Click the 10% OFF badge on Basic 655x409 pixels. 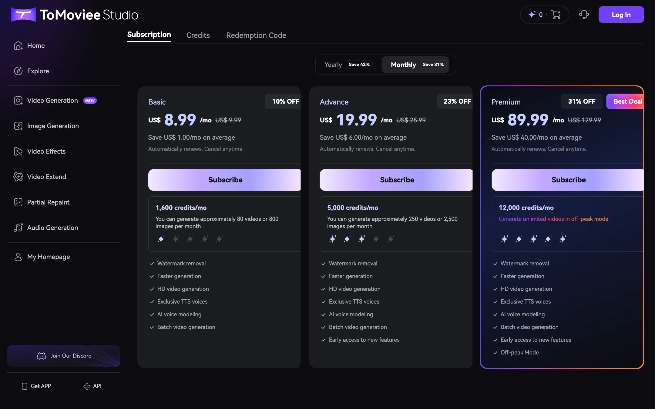[x=283, y=101]
